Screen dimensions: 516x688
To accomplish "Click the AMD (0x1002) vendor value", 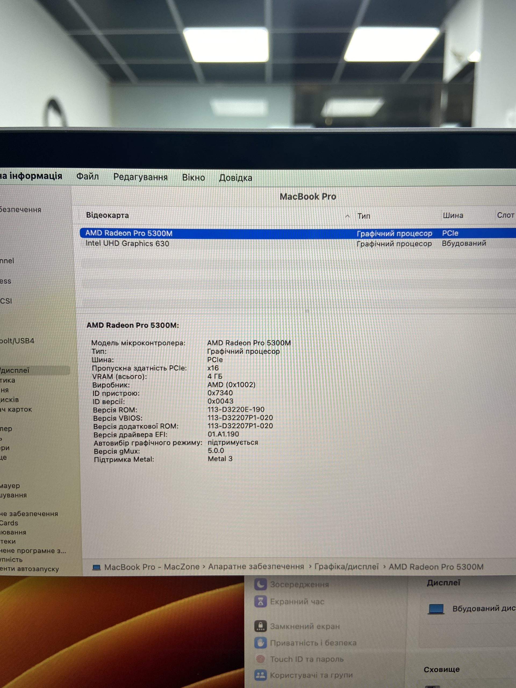I will pyautogui.click(x=231, y=385).
